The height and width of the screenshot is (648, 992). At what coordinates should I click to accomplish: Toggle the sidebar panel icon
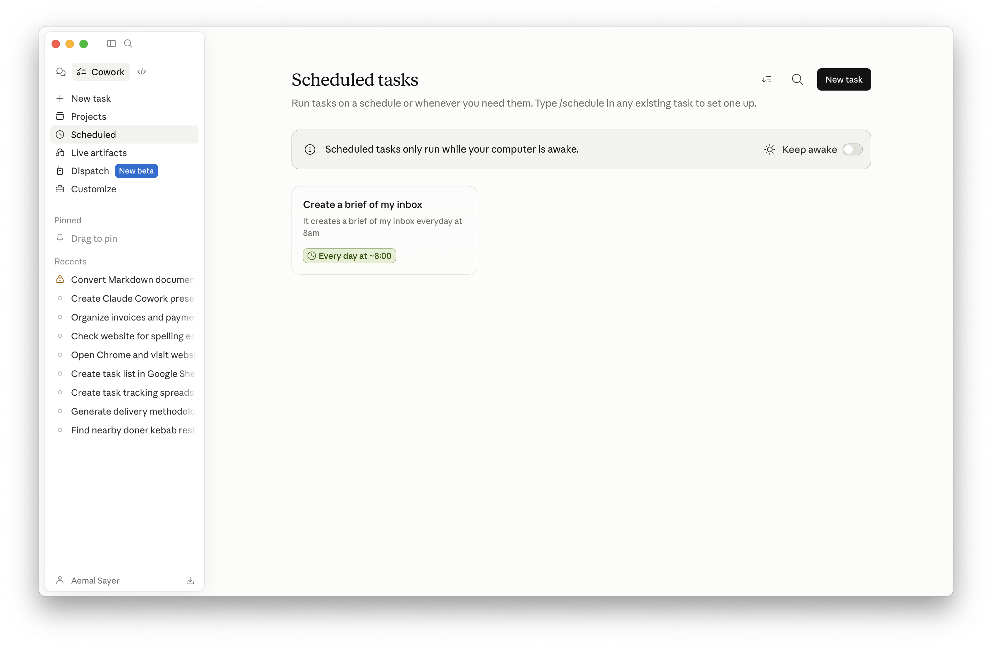111,44
